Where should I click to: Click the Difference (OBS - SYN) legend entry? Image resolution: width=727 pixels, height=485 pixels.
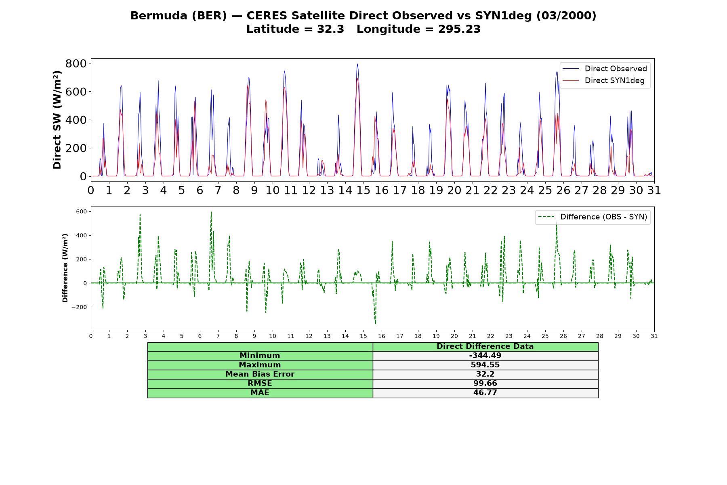593,217
